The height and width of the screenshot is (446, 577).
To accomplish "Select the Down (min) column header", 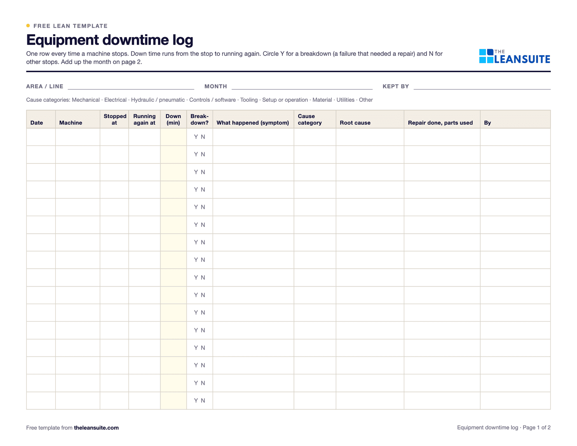I will point(173,120).
